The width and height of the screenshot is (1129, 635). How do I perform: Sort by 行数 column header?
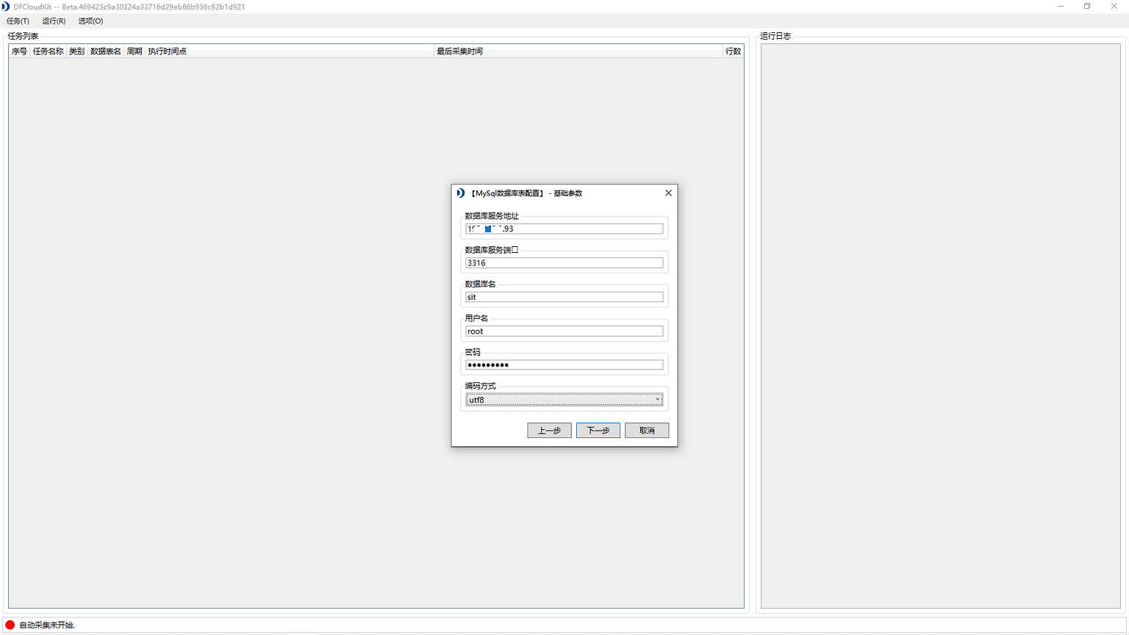coord(733,51)
